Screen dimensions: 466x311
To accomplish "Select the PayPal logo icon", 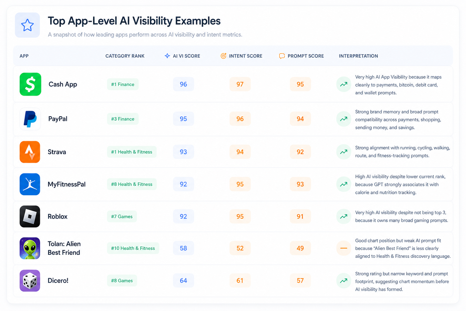I will (30, 119).
